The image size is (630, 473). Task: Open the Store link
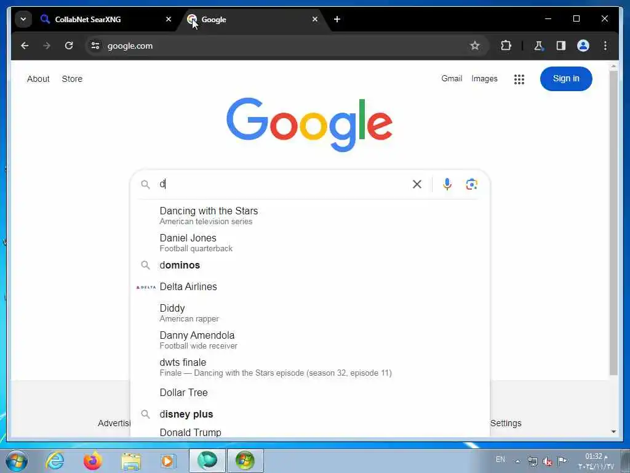pyautogui.click(x=72, y=79)
